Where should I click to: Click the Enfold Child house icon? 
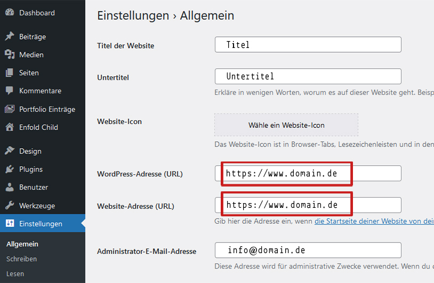click(x=10, y=127)
